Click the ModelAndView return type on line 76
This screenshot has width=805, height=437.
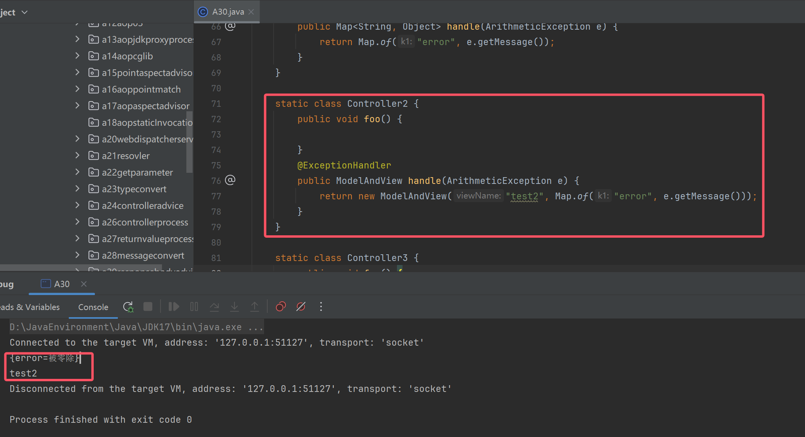point(369,181)
